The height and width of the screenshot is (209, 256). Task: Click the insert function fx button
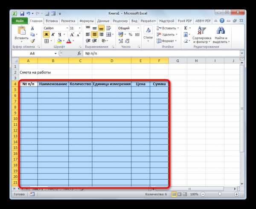(79, 53)
